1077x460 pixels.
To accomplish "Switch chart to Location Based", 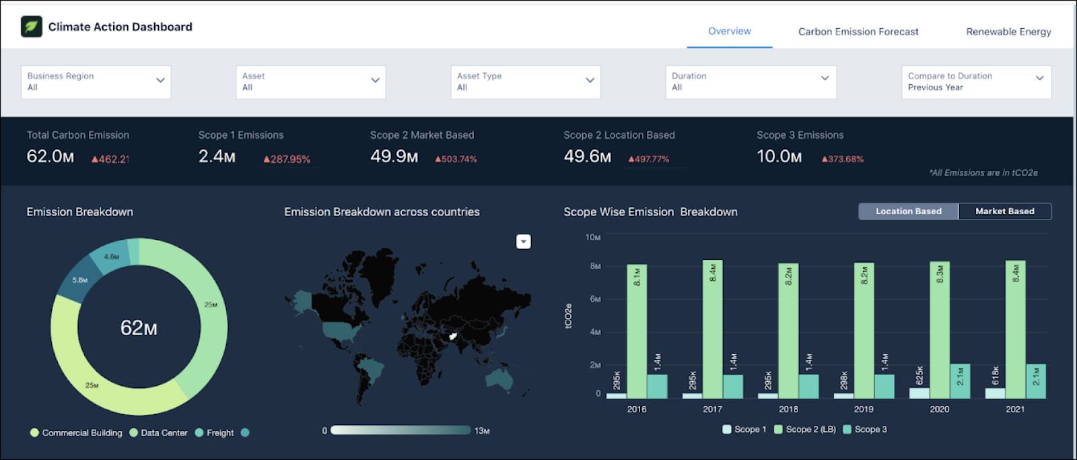I will click(908, 211).
